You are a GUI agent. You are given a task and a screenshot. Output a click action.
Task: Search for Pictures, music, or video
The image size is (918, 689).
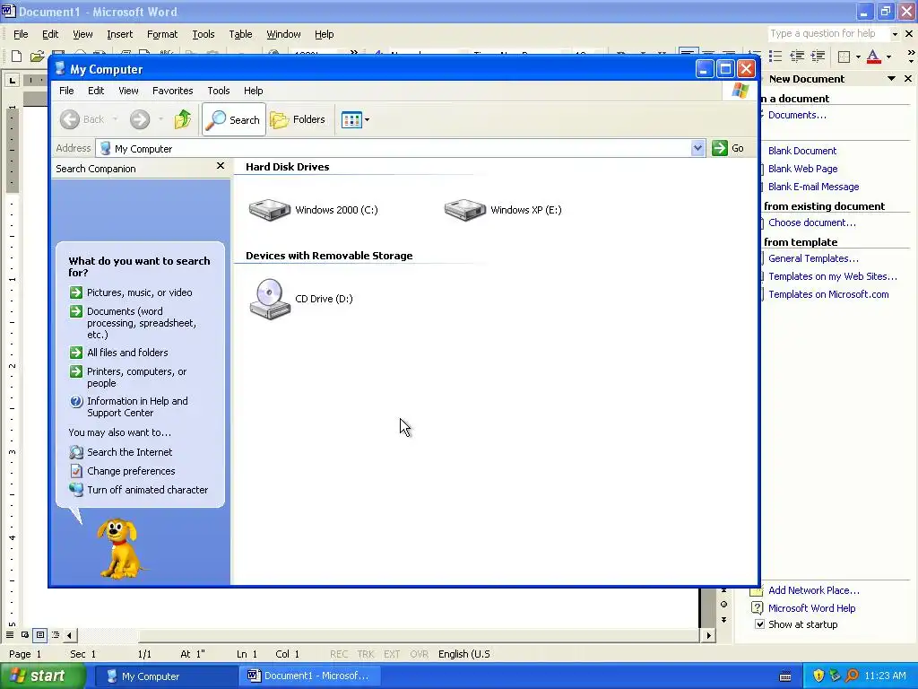pyautogui.click(x=139, y=292)
